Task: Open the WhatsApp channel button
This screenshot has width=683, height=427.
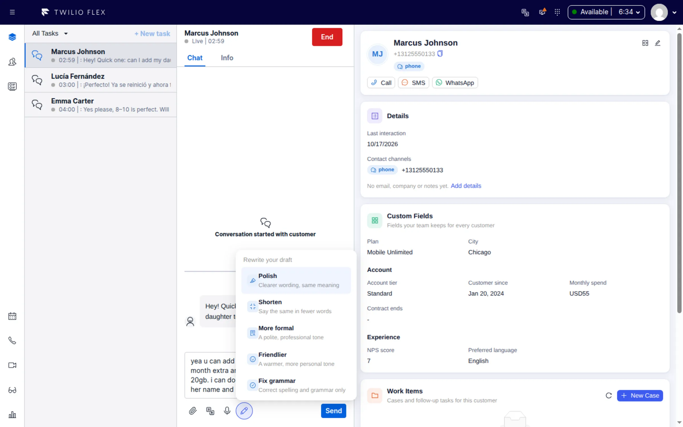Action: coord(455,83)
